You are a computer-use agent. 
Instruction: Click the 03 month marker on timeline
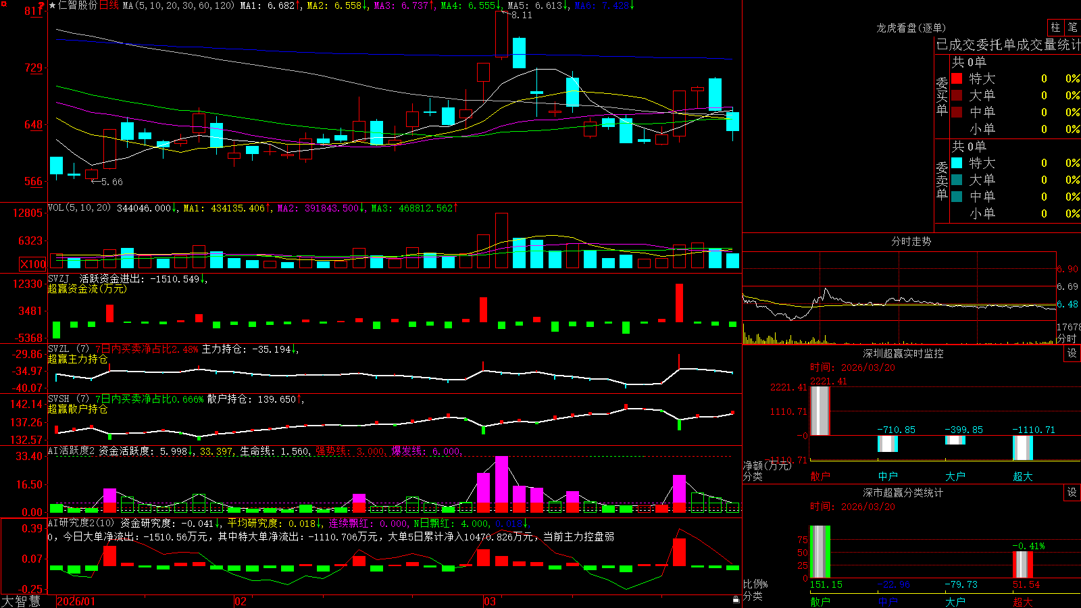coord(490,601)
